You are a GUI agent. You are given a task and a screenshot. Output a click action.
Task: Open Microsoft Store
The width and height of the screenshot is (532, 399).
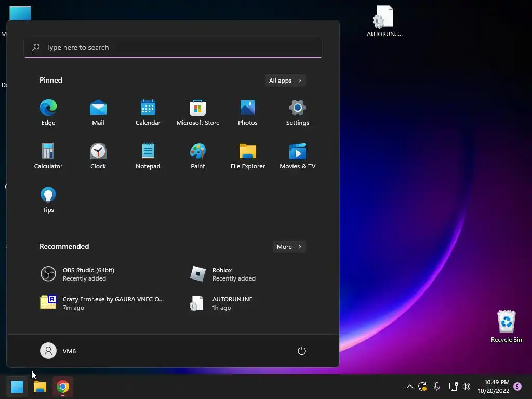point(198,113)
